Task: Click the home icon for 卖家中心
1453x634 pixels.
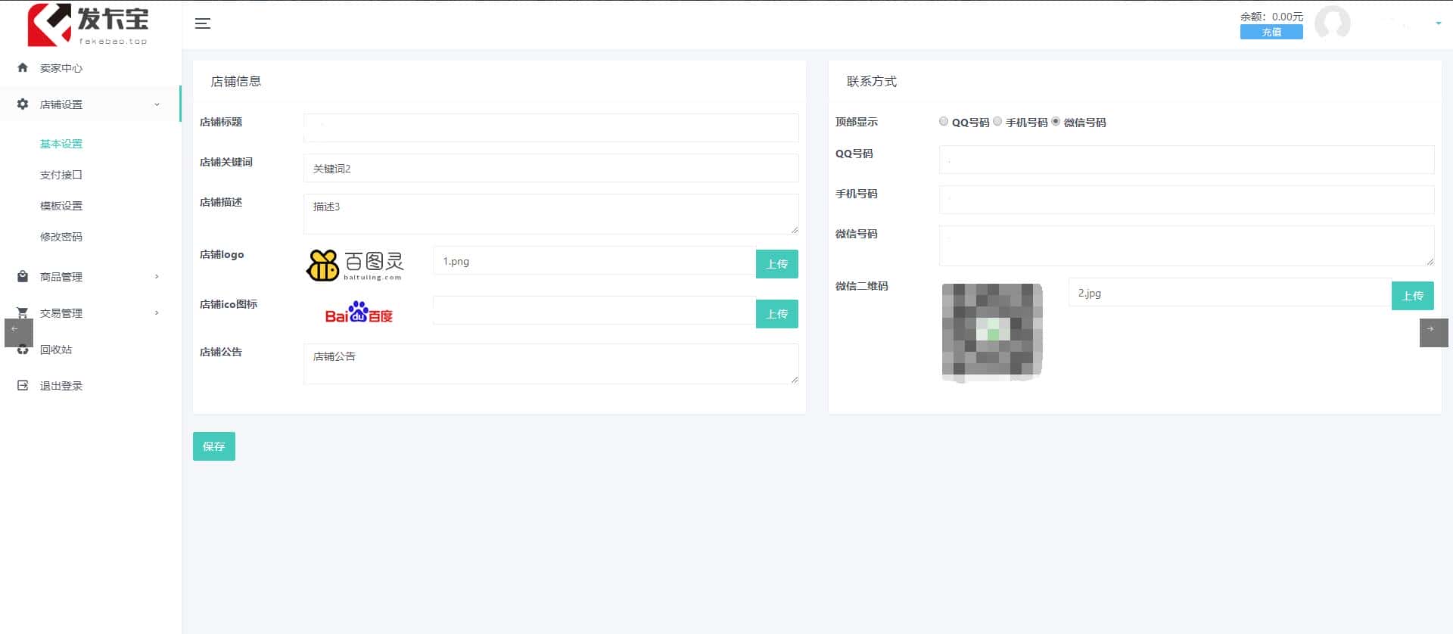Action: (x=23, y=68)
